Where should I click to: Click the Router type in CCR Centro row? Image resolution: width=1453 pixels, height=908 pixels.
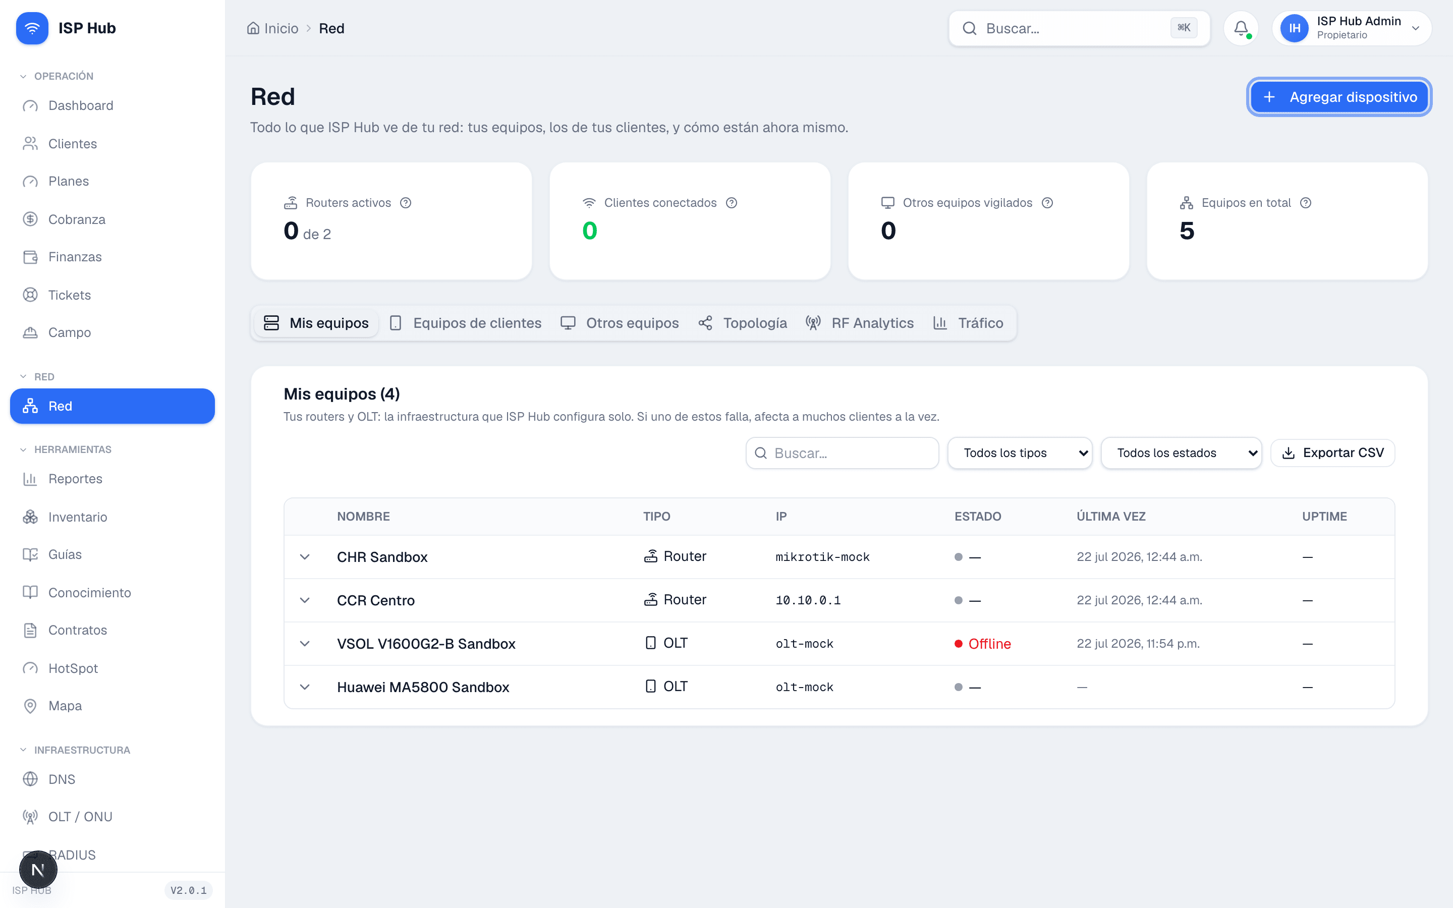pos(675,599)
